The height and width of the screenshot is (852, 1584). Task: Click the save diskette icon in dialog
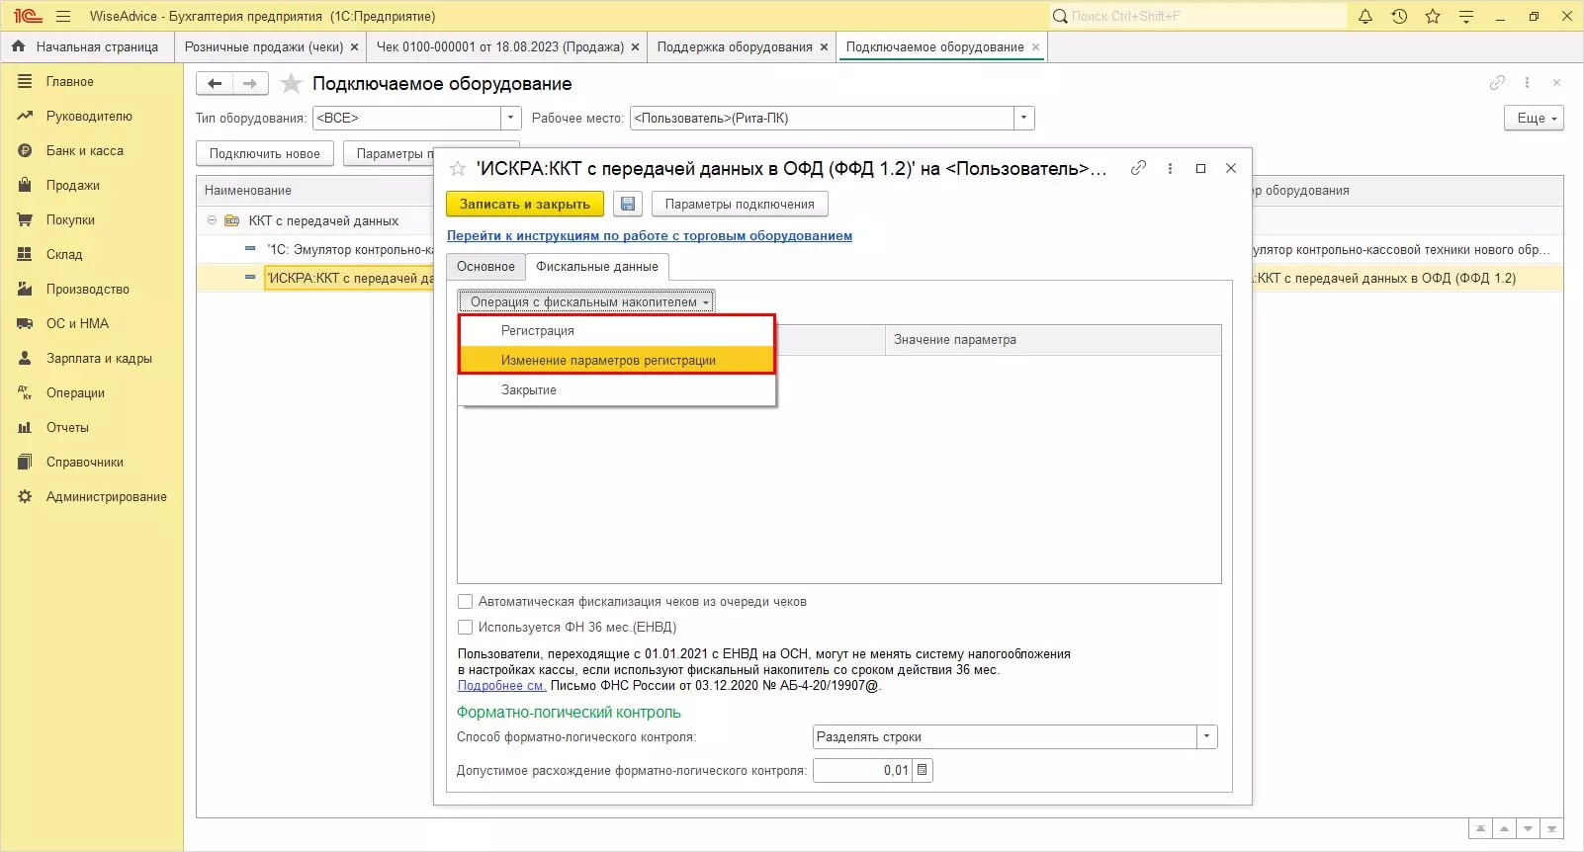pos(627,205)
